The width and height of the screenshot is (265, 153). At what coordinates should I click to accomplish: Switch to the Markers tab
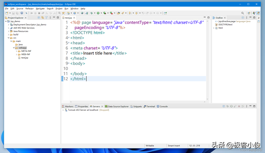pos(67,106)
